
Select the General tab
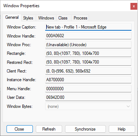pyautogui.click(x=12, y=18)
